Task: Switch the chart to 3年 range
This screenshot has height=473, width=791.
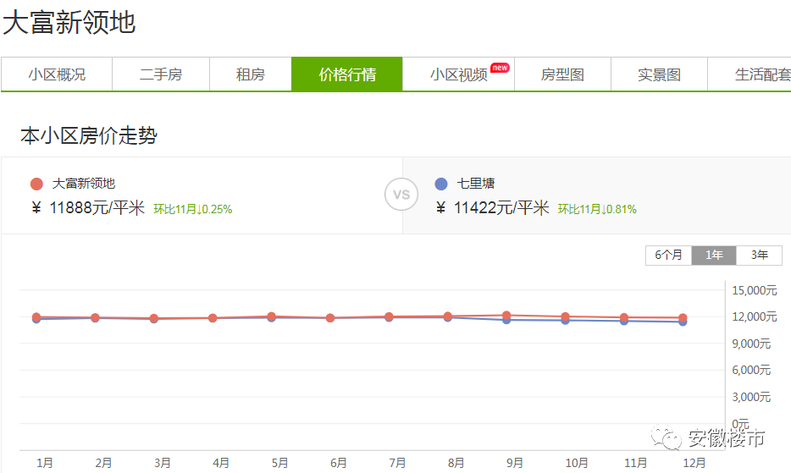Action: point(759,256)
